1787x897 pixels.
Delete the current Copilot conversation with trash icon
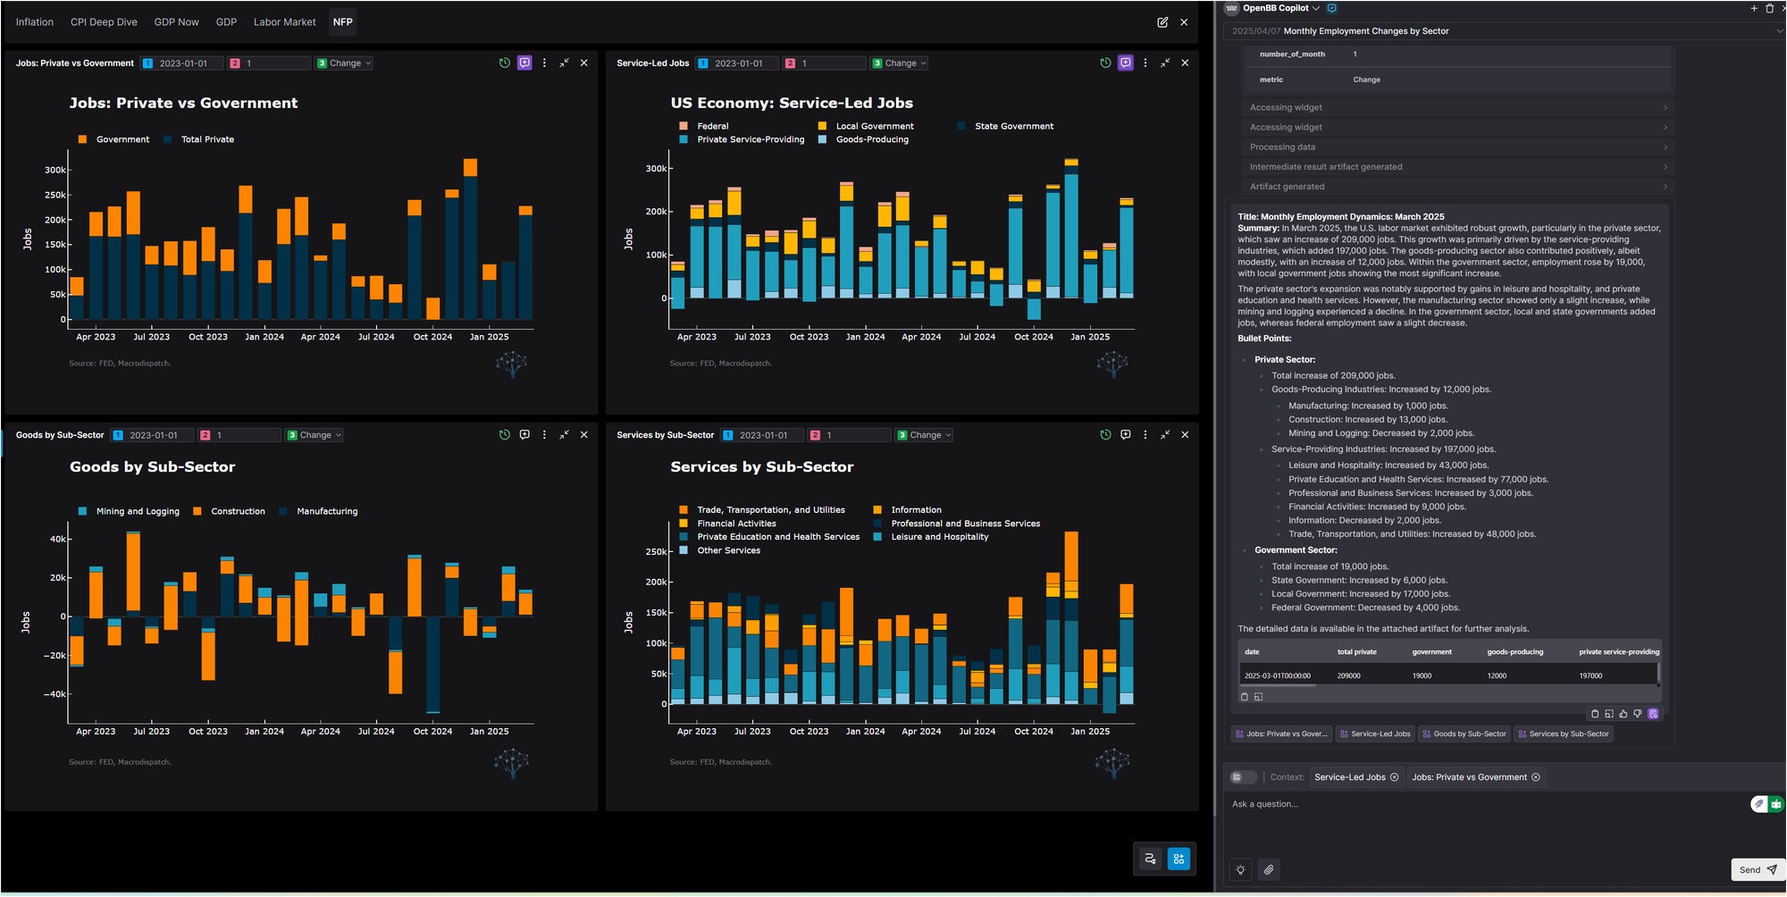click(x=1769, y=8)
